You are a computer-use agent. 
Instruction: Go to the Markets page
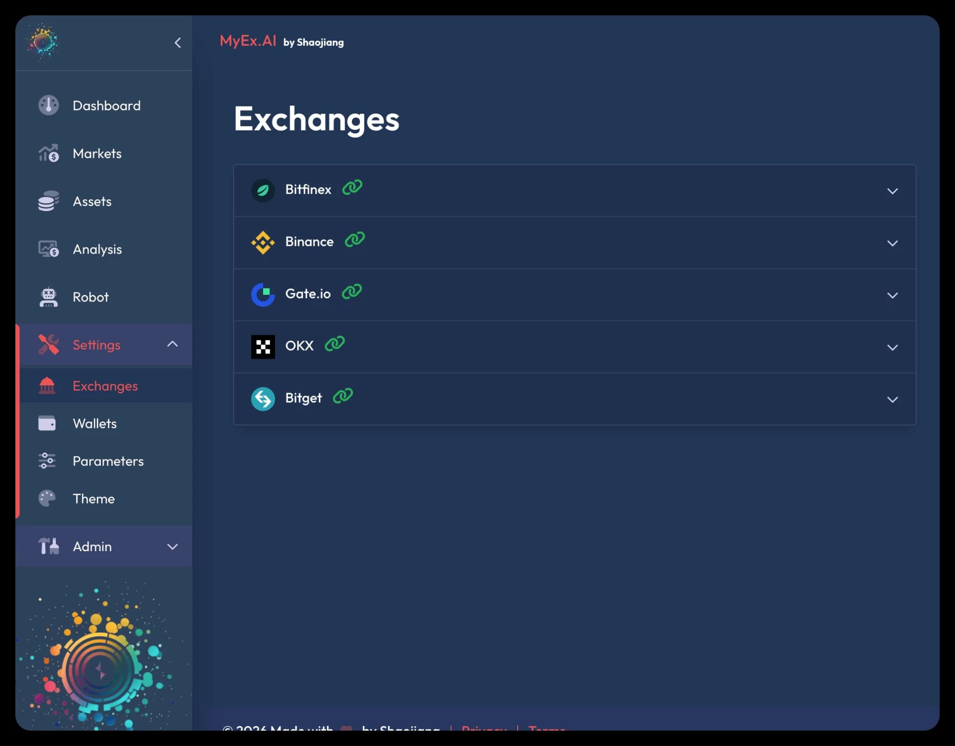(104, 153)
